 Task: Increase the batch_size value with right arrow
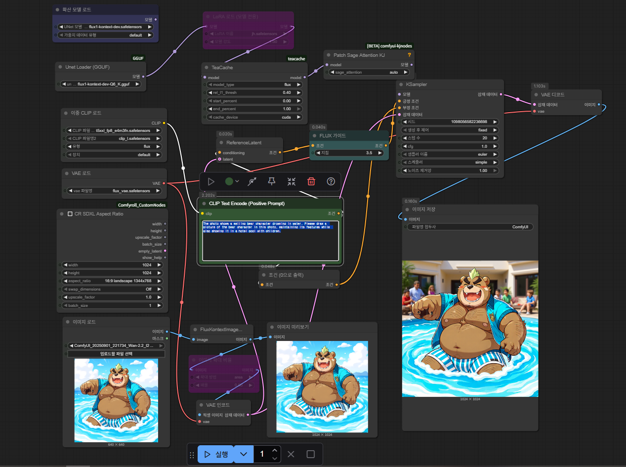tap(159, 305)
